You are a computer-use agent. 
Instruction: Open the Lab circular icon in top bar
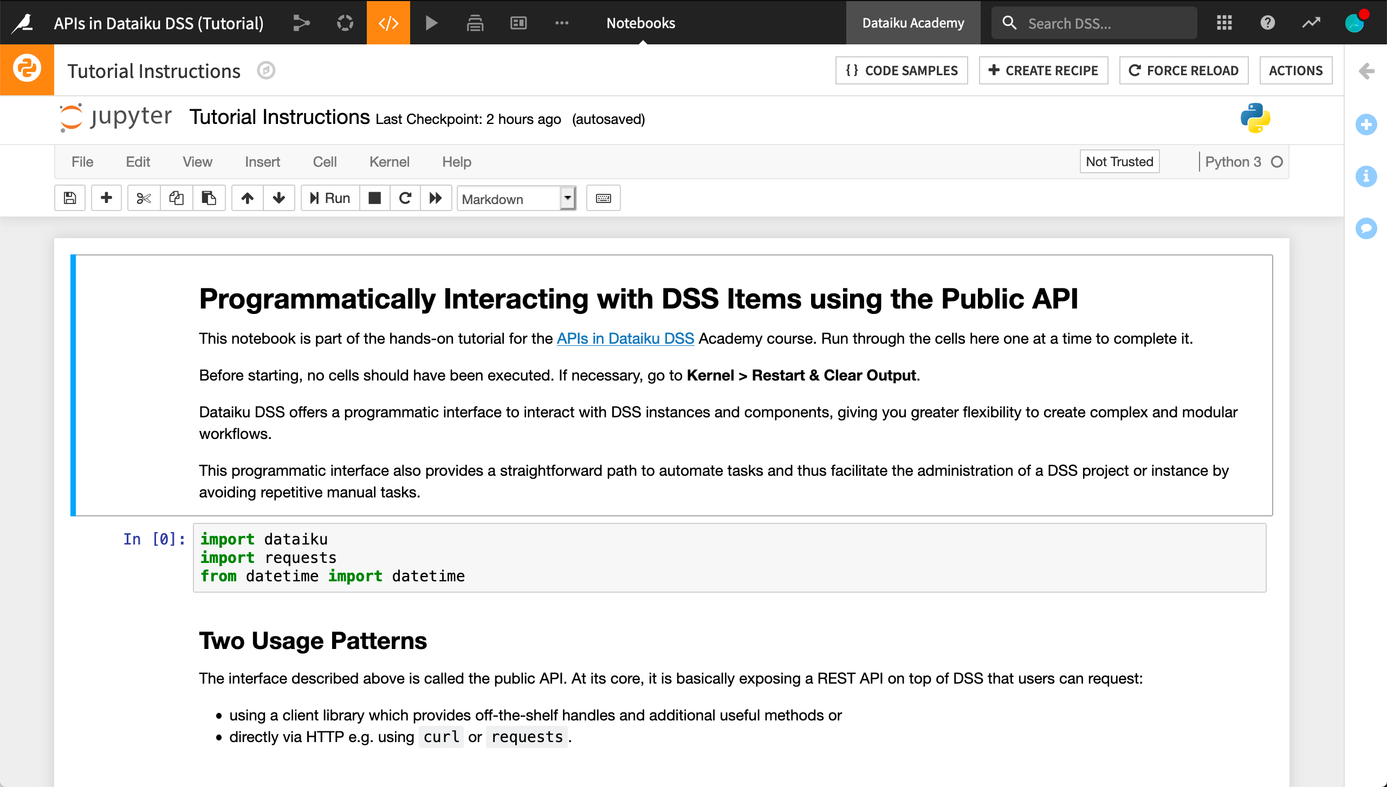coord(345,23)
